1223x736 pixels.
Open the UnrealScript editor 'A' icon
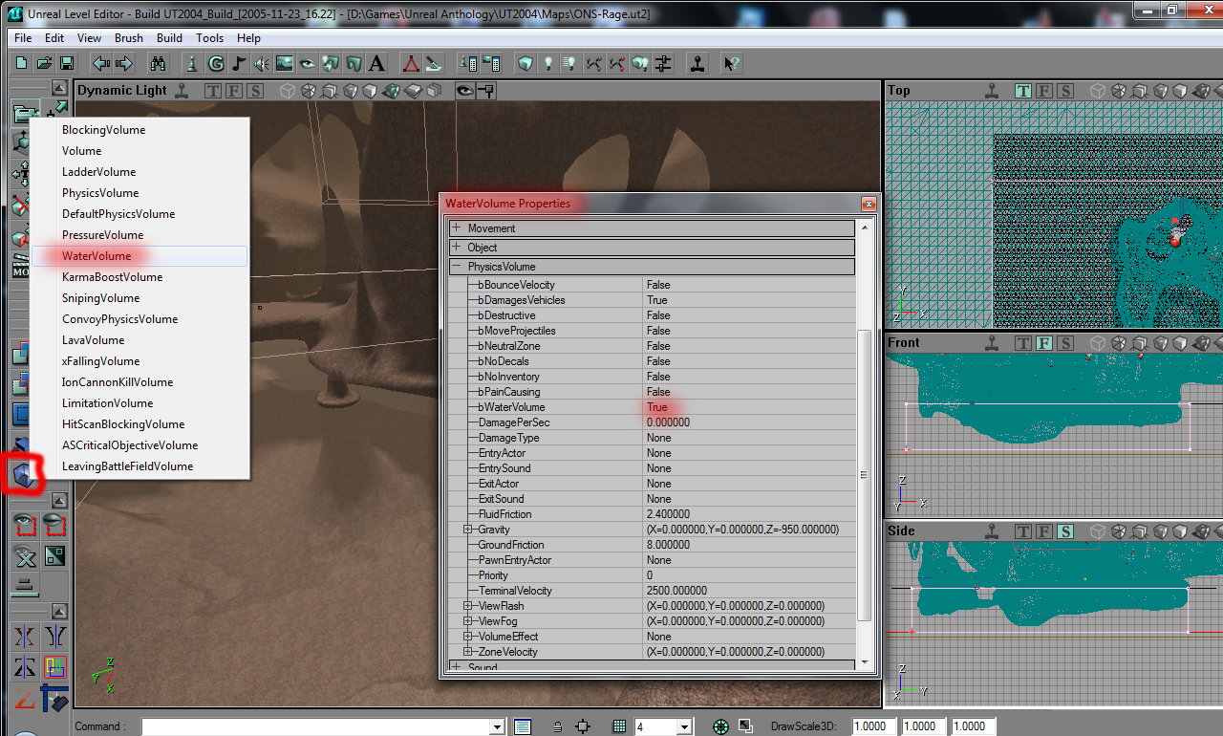coord(376,64)
